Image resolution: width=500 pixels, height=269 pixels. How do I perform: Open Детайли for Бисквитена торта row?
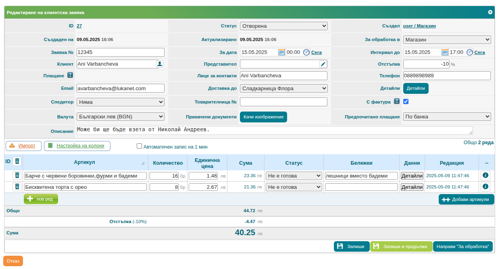(412, 187)
